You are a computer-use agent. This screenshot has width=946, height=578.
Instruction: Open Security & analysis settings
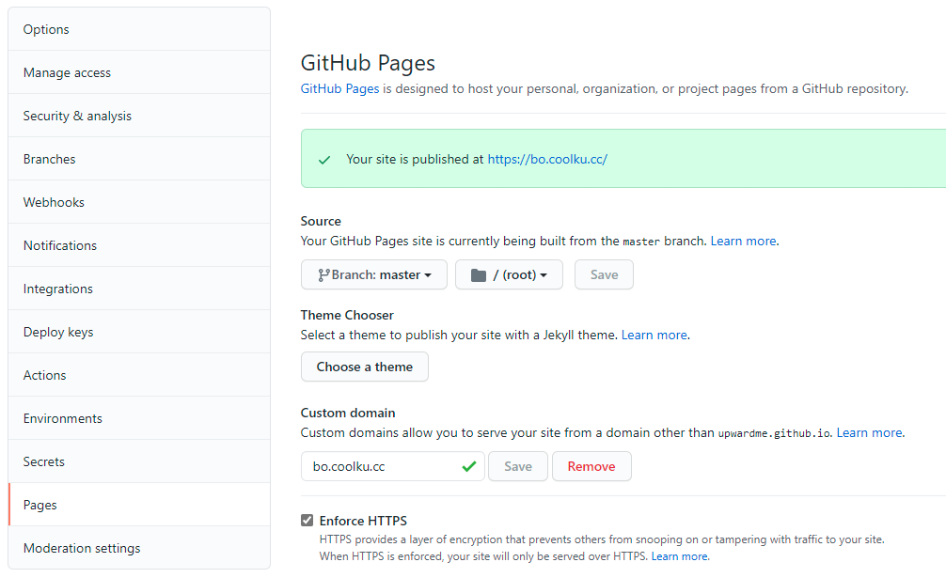(x=139, y=116)
